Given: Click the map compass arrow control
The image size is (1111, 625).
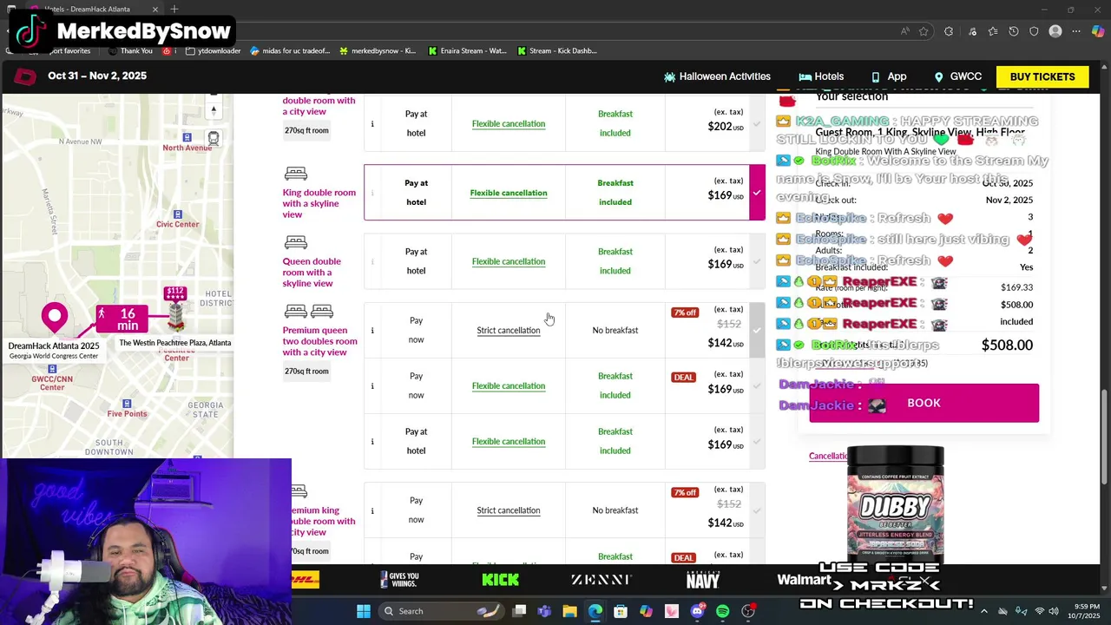Looking at the screenshot, I should click(214, 110).
